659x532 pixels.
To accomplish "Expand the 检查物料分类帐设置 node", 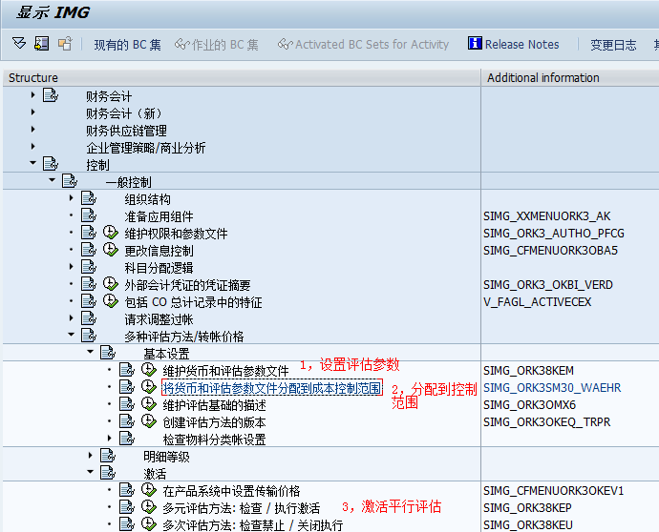I will click(x=109, y=439).
